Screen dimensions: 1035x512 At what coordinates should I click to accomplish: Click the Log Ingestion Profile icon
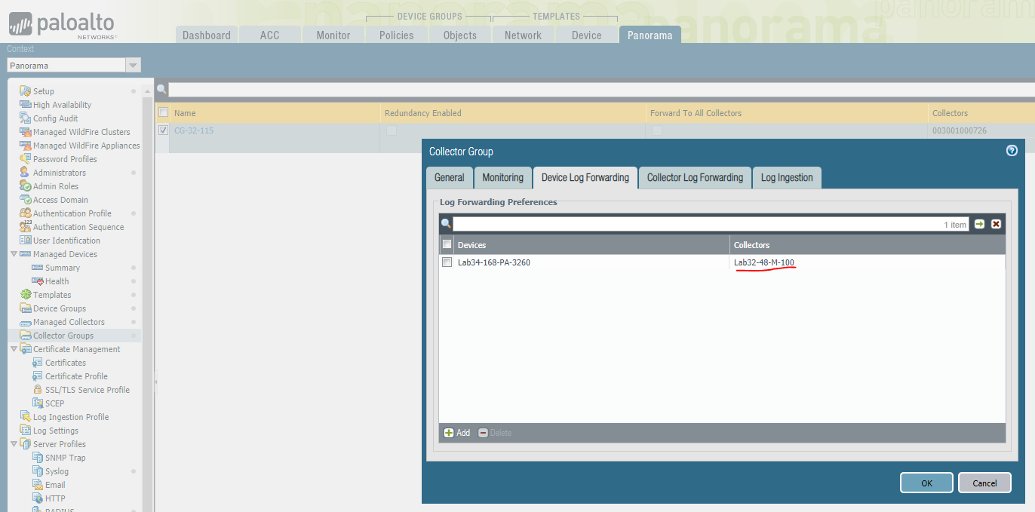[26, 417]
